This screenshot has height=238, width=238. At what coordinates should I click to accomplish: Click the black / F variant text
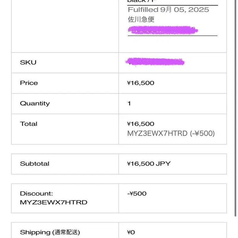[x=142, y=1]
